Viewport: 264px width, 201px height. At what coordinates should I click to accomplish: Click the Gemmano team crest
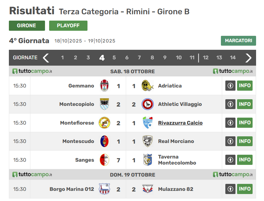(104, 86)
